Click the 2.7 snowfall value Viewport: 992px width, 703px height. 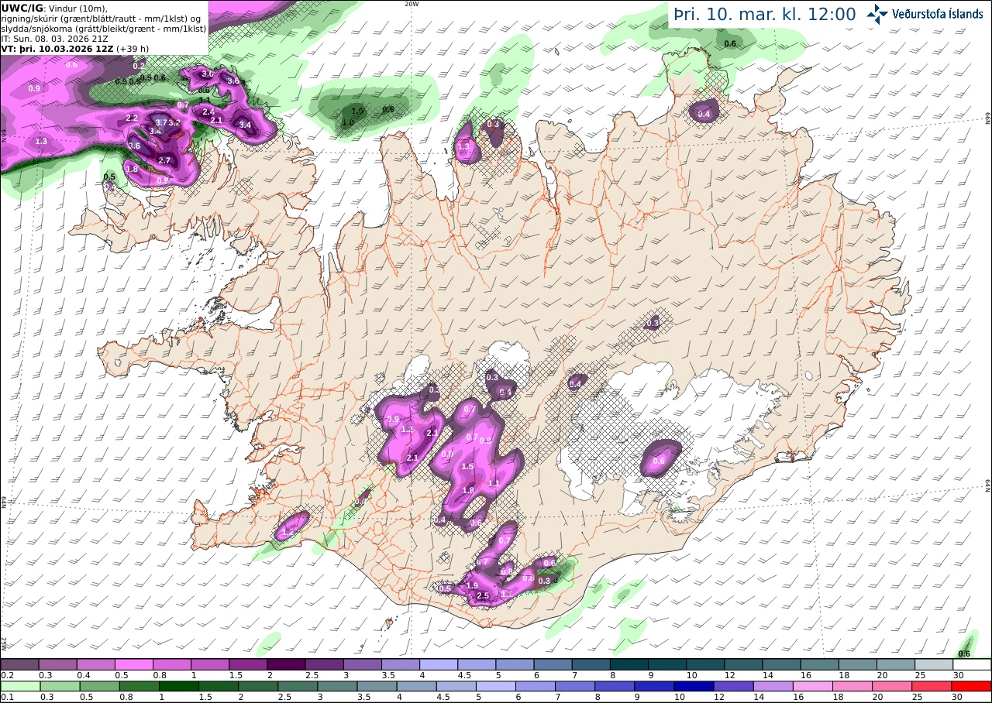[x=164, y=160]
